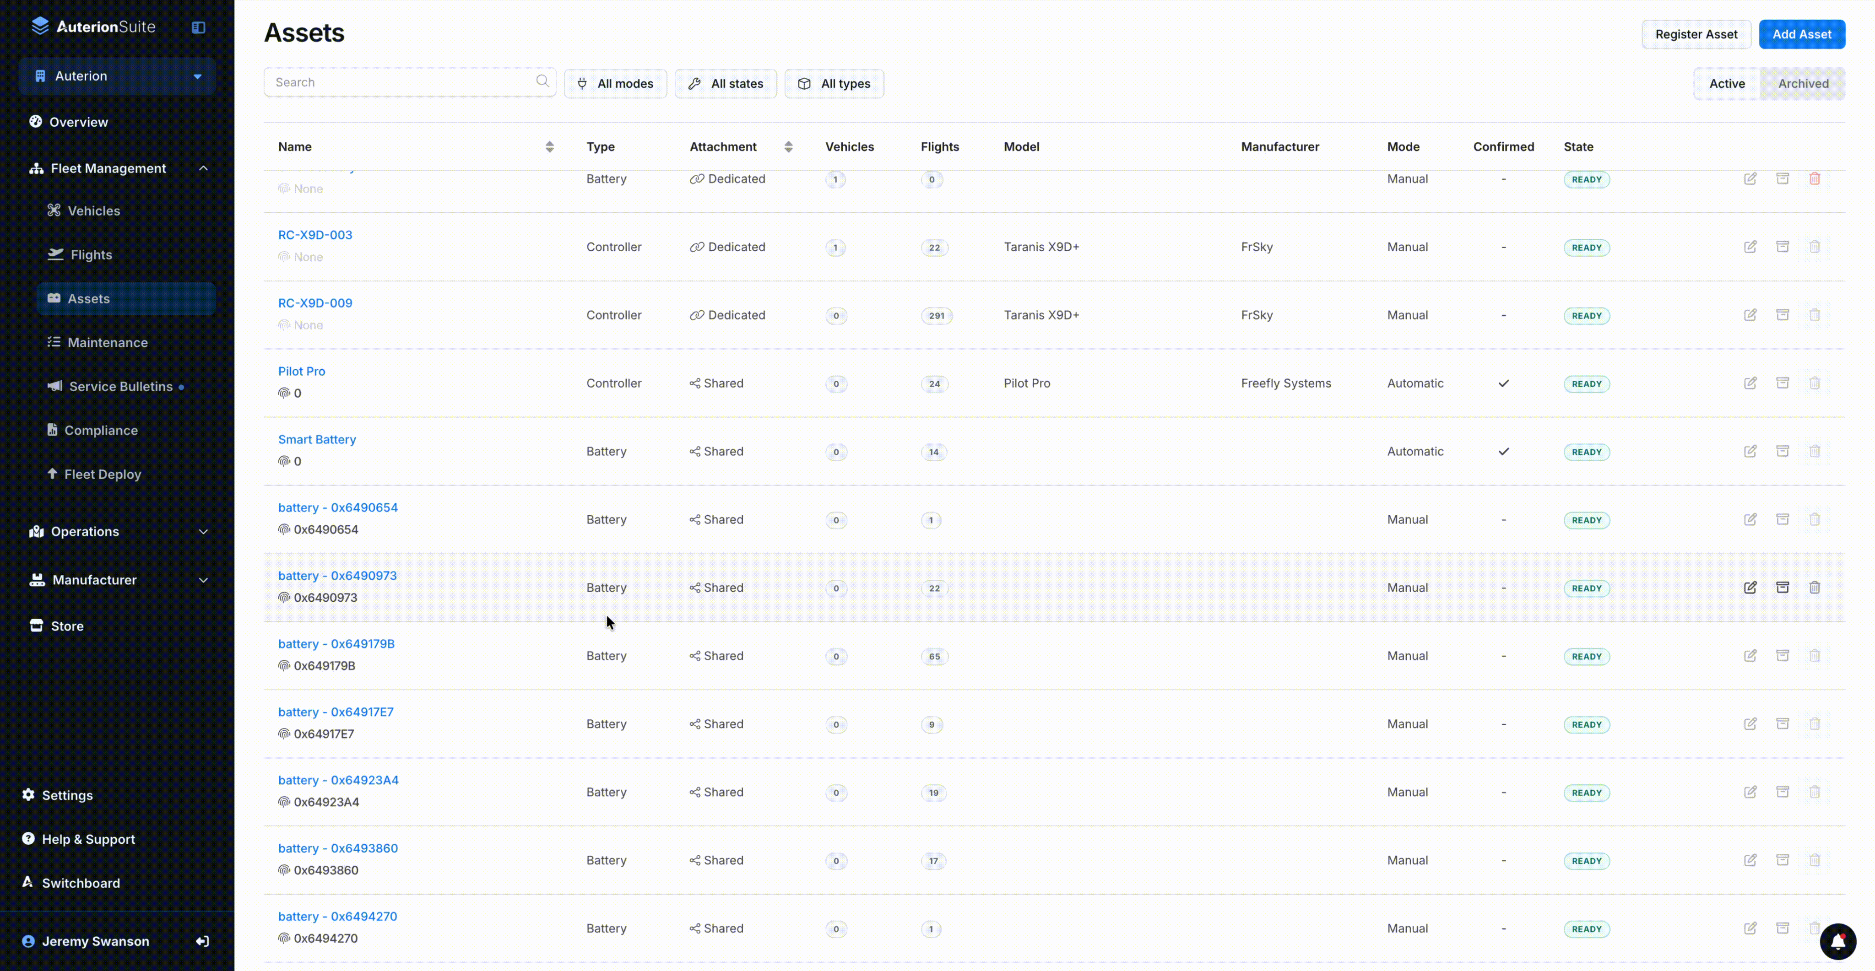This screenshot has height=971, width=1875.
Task: Open Auterion organization selector dropdown
Action: click(116, 76)
